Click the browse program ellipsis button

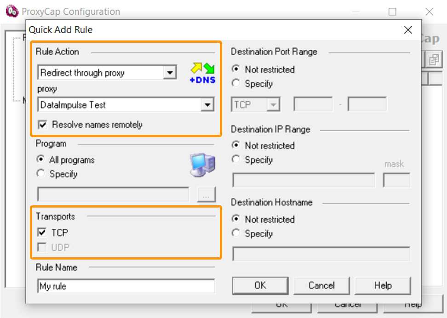(206, 195)
